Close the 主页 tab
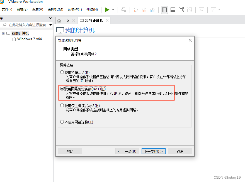The height and width of the screenshot is (182, 245). (x=74, y=20)
